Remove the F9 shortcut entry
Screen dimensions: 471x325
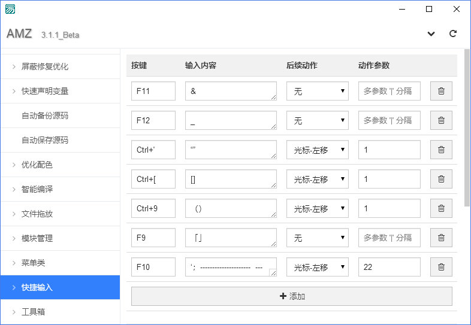tap(441, 238)
